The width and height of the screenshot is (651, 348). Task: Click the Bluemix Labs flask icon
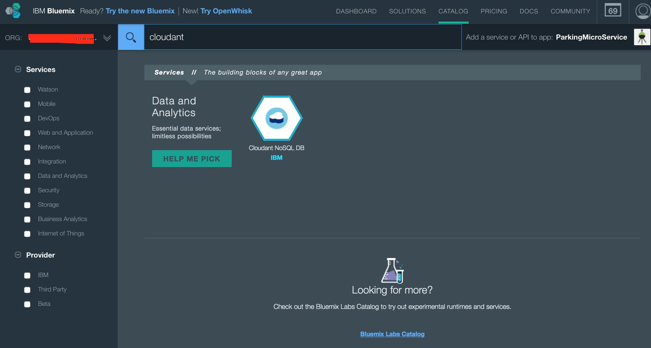click(x=392, y=270)
